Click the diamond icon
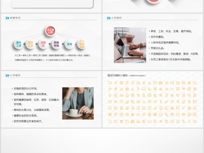The image size is (204, 153). coord(183,88)
